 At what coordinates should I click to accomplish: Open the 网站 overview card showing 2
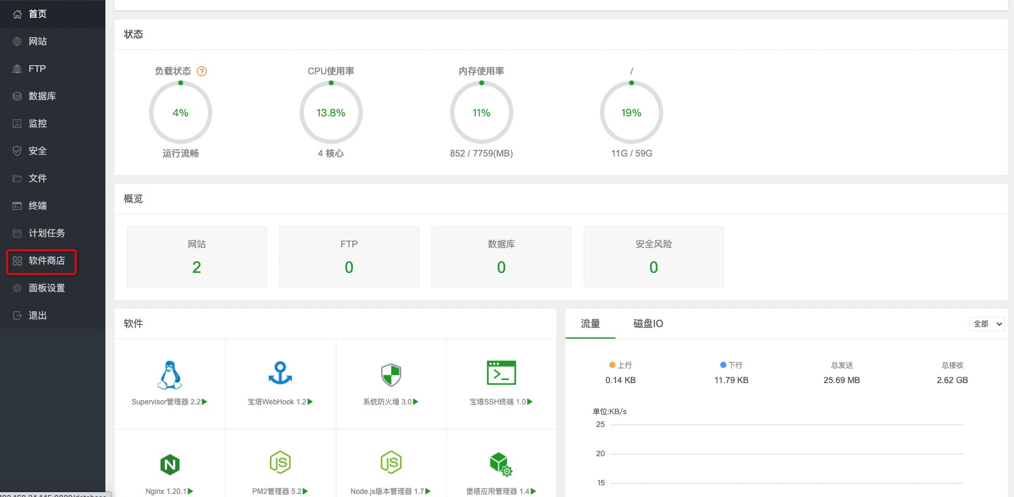pyautogui.click(x=197, y=257)
